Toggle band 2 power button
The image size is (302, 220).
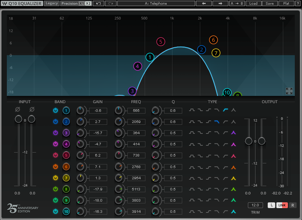click(x=56, y=122)
